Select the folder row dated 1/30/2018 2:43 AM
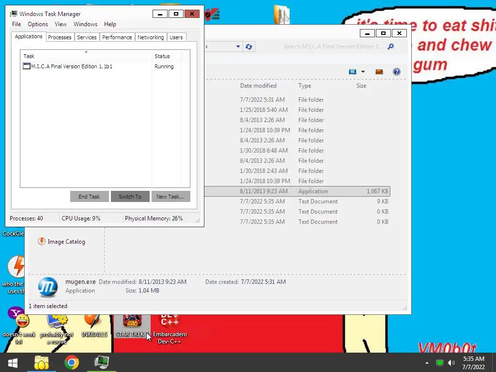Screen dimensions: 496x372 point(297,171)
